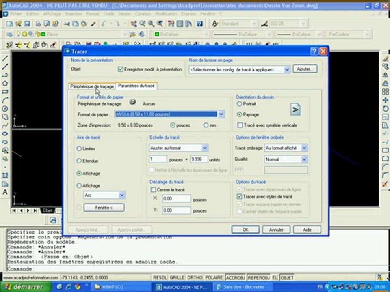390x292 pixels.
Task: Select the Etendue plot area radio button
Action: tap(79, 161)
